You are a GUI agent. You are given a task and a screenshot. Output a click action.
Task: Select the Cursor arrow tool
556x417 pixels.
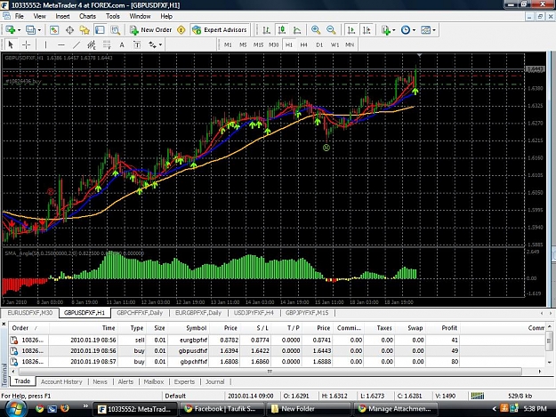click(11, 44)
